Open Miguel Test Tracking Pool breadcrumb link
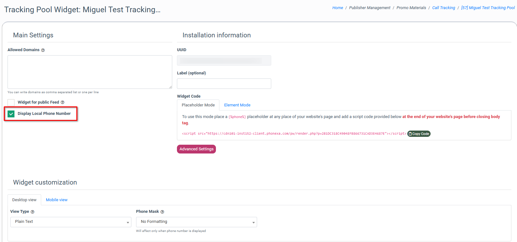 pos(488,8)
